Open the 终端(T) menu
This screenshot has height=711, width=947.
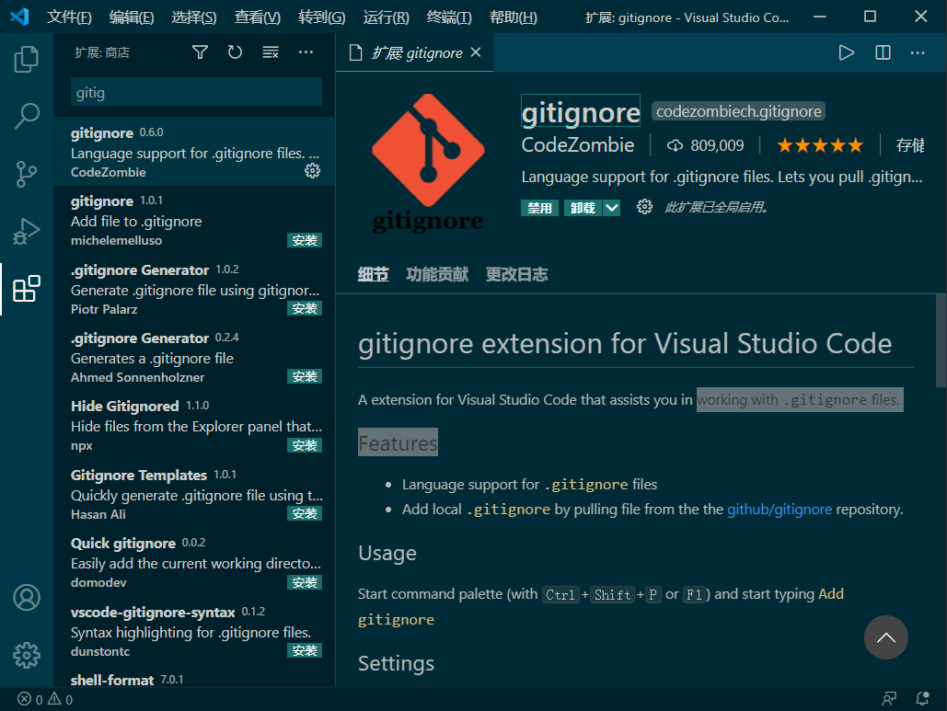(x=449, y=17)
